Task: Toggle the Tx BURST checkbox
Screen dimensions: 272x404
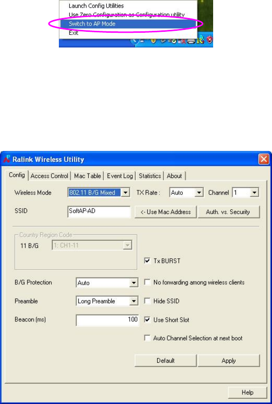Action: point(147,261)
